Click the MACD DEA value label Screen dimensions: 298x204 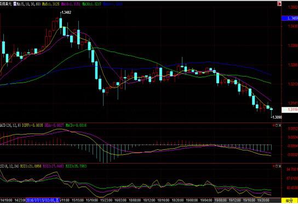[x=54, y=125]
